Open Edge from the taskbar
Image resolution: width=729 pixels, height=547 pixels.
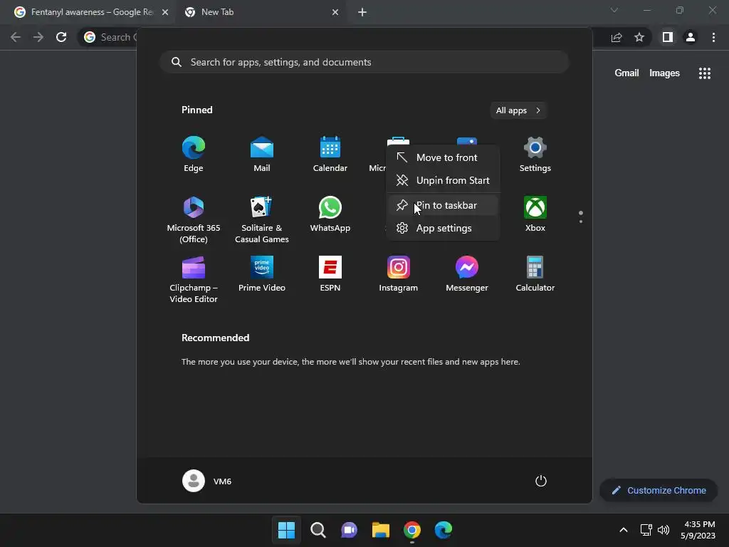tap(444, 530)
